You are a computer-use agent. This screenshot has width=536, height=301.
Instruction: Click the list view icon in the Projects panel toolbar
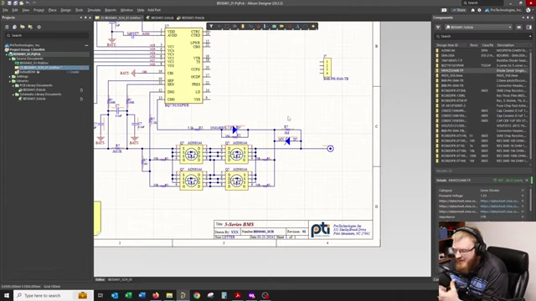[7, 27]
